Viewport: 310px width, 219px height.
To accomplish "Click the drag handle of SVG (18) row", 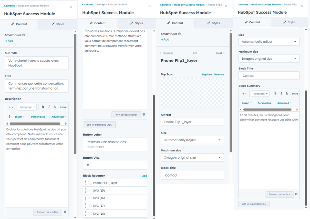I will (x=86, y=214).
